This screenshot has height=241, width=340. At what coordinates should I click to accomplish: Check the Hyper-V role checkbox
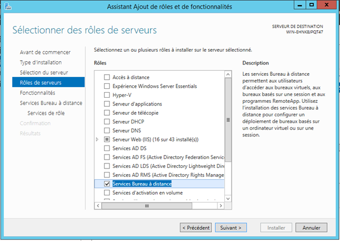[107, 95]
